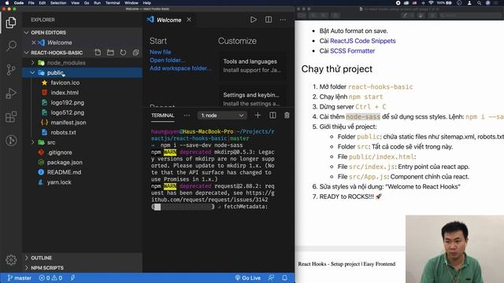
Task: Click Go Live in status bar
Action: click(x=247, y=277)
